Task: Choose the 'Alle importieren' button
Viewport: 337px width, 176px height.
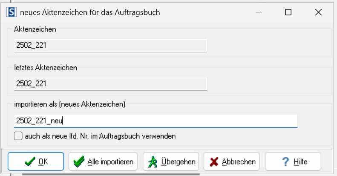Action: click(103, 162)
